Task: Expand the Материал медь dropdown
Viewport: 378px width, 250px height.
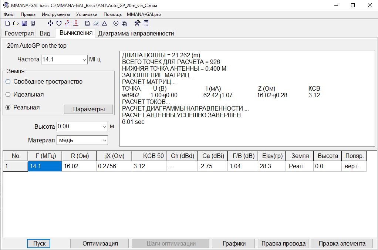Action: 105,140
